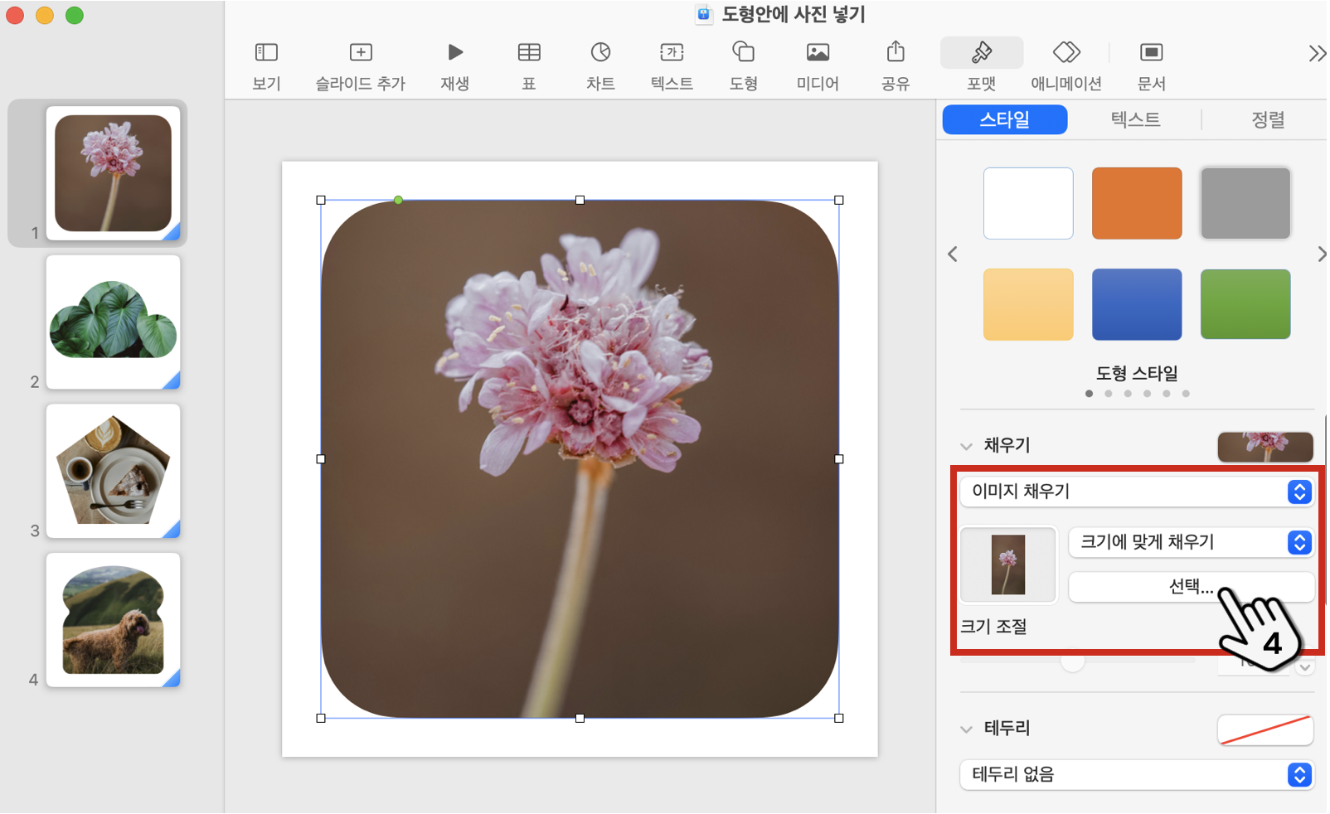Screen dimensions: 1330x814
Task: Click the third shape style page dot
Action: click(1128, 394)
